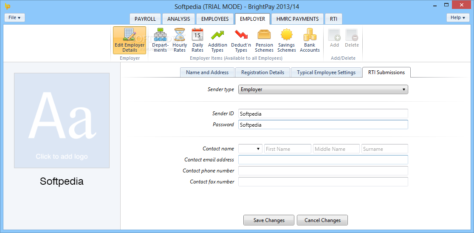474x233 pixels.
Task: Open Hourly Rates hourglass icon
Action: [180, 34]
